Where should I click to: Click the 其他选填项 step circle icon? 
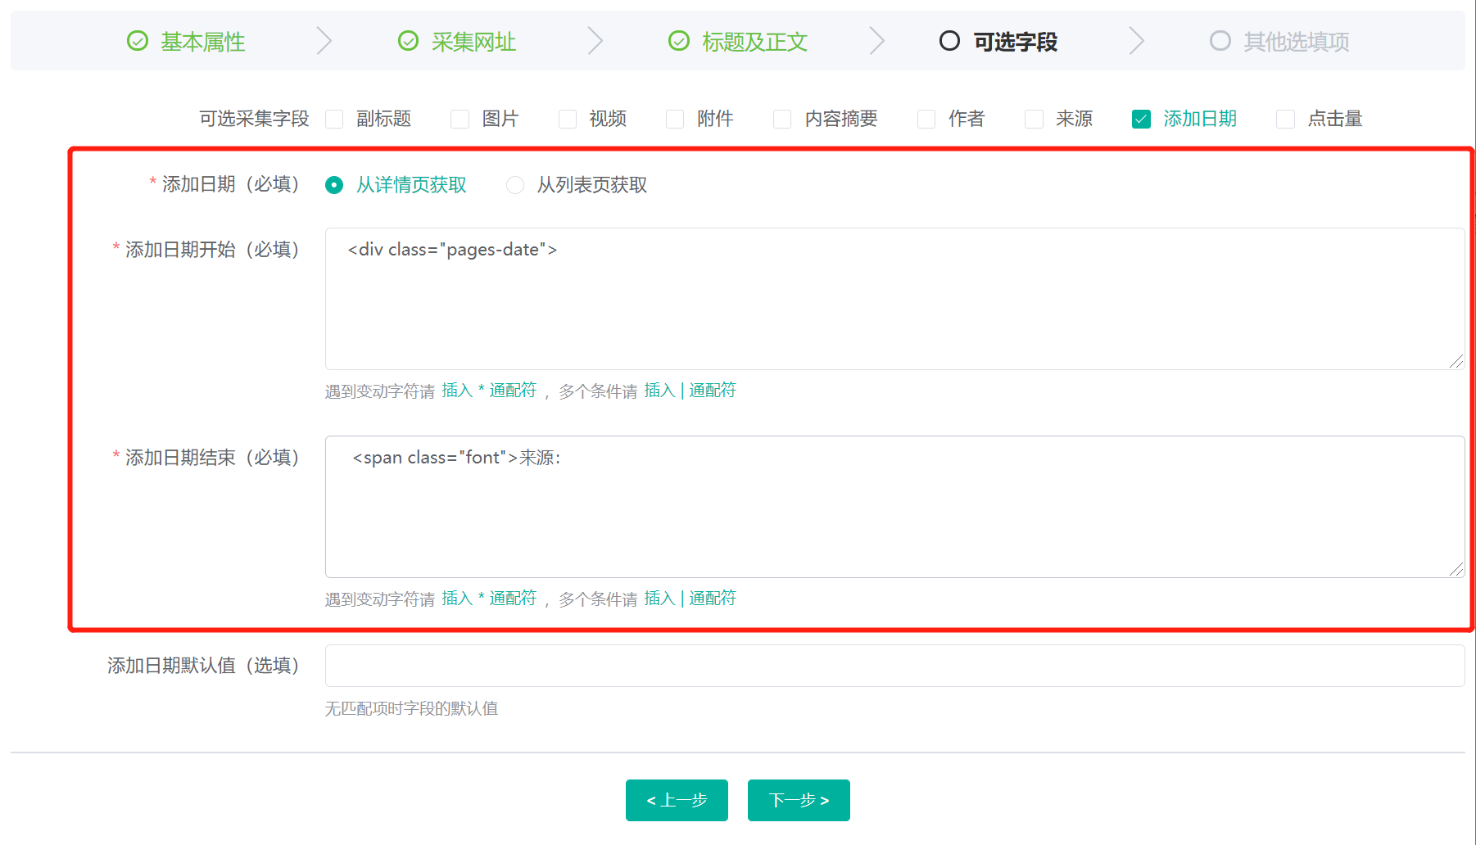click(1220, 41)
